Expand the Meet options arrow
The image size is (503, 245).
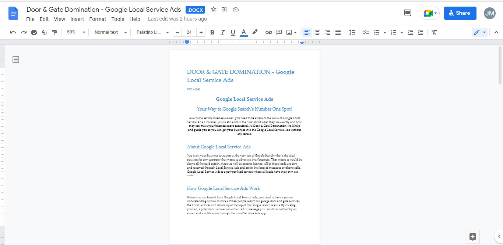[436, 13]
